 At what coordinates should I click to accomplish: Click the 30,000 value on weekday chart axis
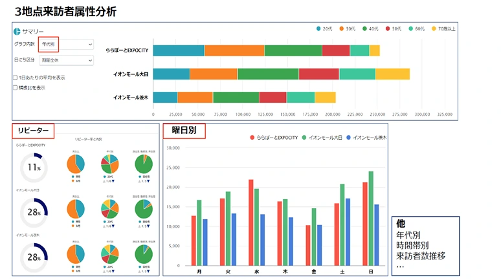173,148
